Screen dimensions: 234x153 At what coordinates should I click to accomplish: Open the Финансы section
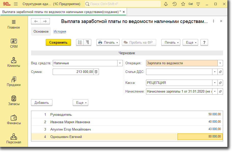14,120
